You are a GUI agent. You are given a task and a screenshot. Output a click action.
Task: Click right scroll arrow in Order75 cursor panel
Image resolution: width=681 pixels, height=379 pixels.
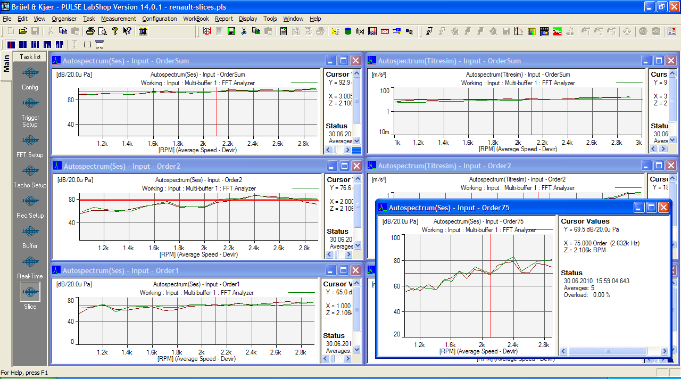[664, 351]
